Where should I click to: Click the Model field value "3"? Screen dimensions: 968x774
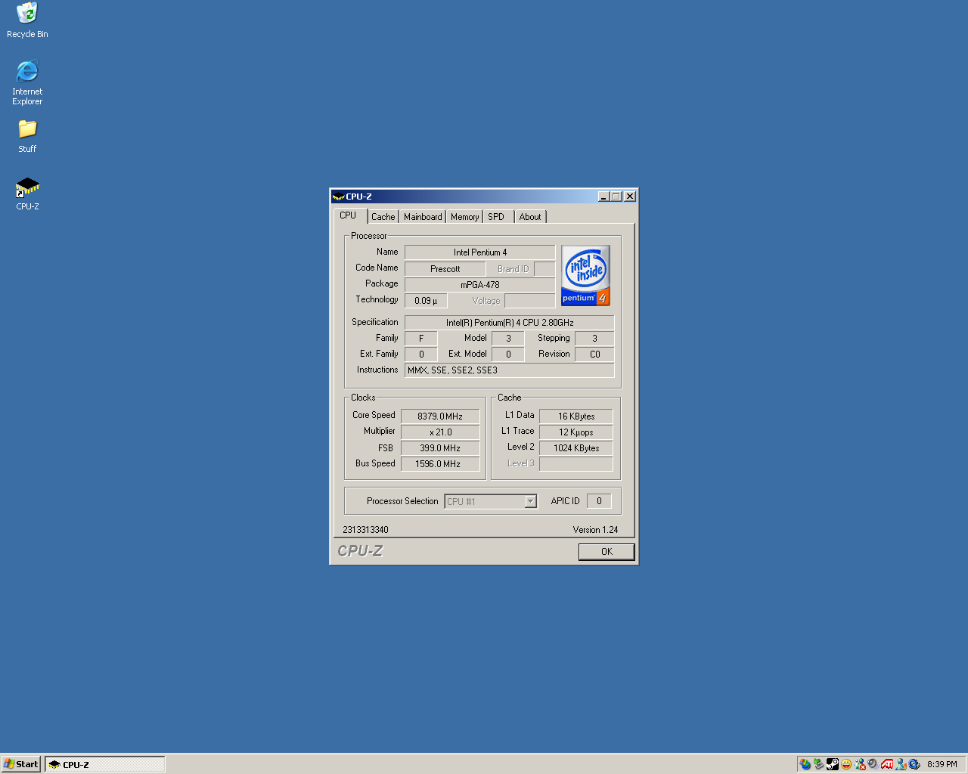[x=508, y=339]
